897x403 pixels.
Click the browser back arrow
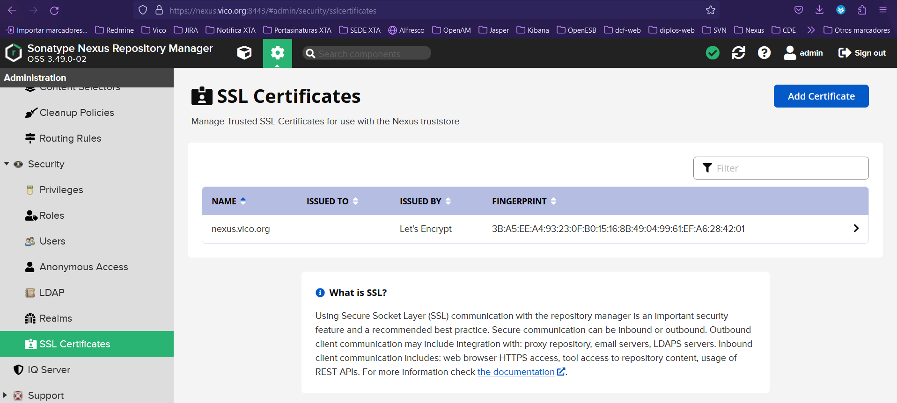(x=12, y=10)
